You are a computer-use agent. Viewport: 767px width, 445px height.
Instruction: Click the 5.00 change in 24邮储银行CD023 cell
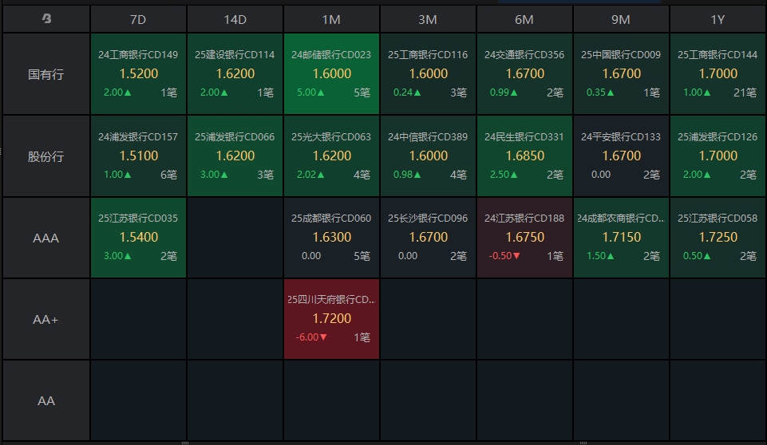[x=310, y=93]
